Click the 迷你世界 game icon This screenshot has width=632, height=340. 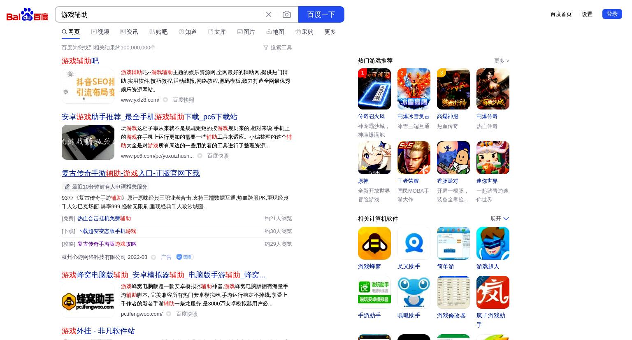pyautogui.click(x=493, y=158)
